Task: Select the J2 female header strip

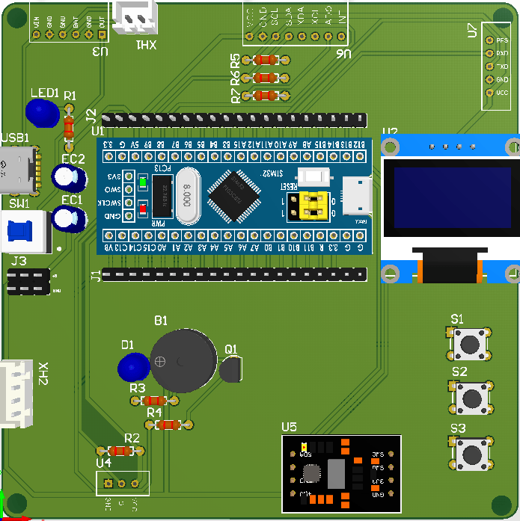Action: click(x=234, y=120)
